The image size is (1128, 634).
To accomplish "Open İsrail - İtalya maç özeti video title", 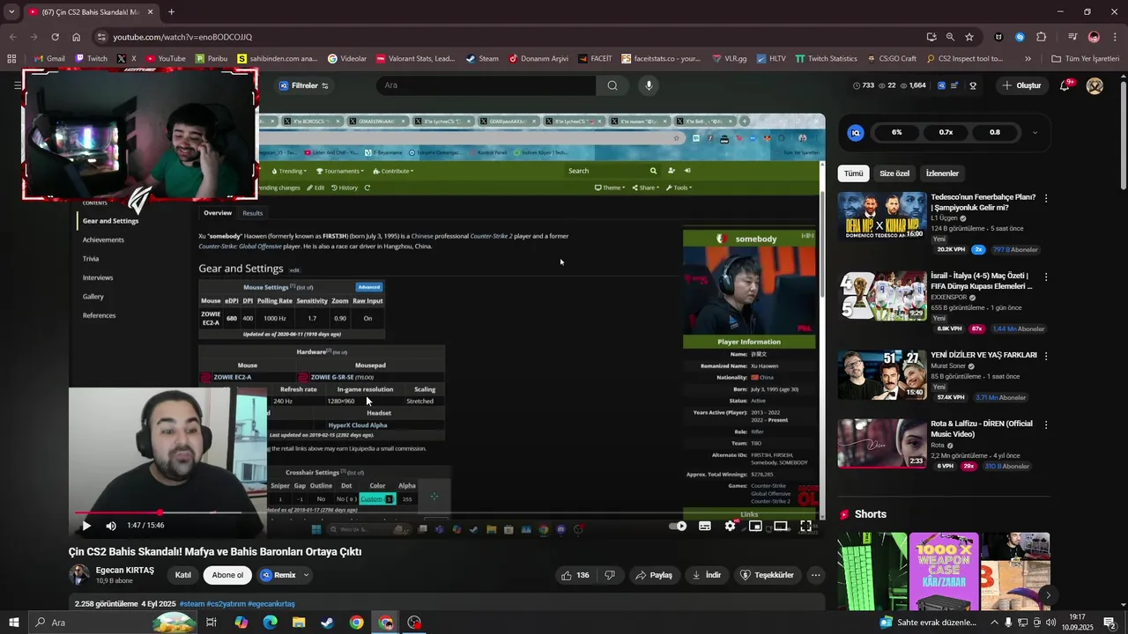I will [982, 281].
